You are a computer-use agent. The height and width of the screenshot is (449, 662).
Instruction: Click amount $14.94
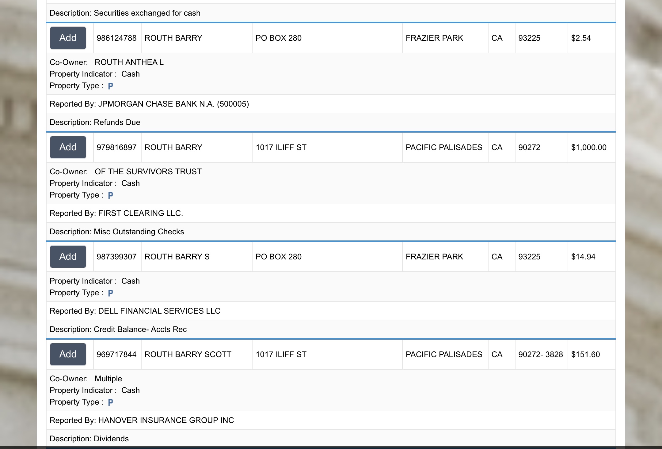tap(583, 257)
